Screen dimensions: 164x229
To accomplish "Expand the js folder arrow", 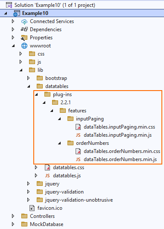I will (21, 62).
